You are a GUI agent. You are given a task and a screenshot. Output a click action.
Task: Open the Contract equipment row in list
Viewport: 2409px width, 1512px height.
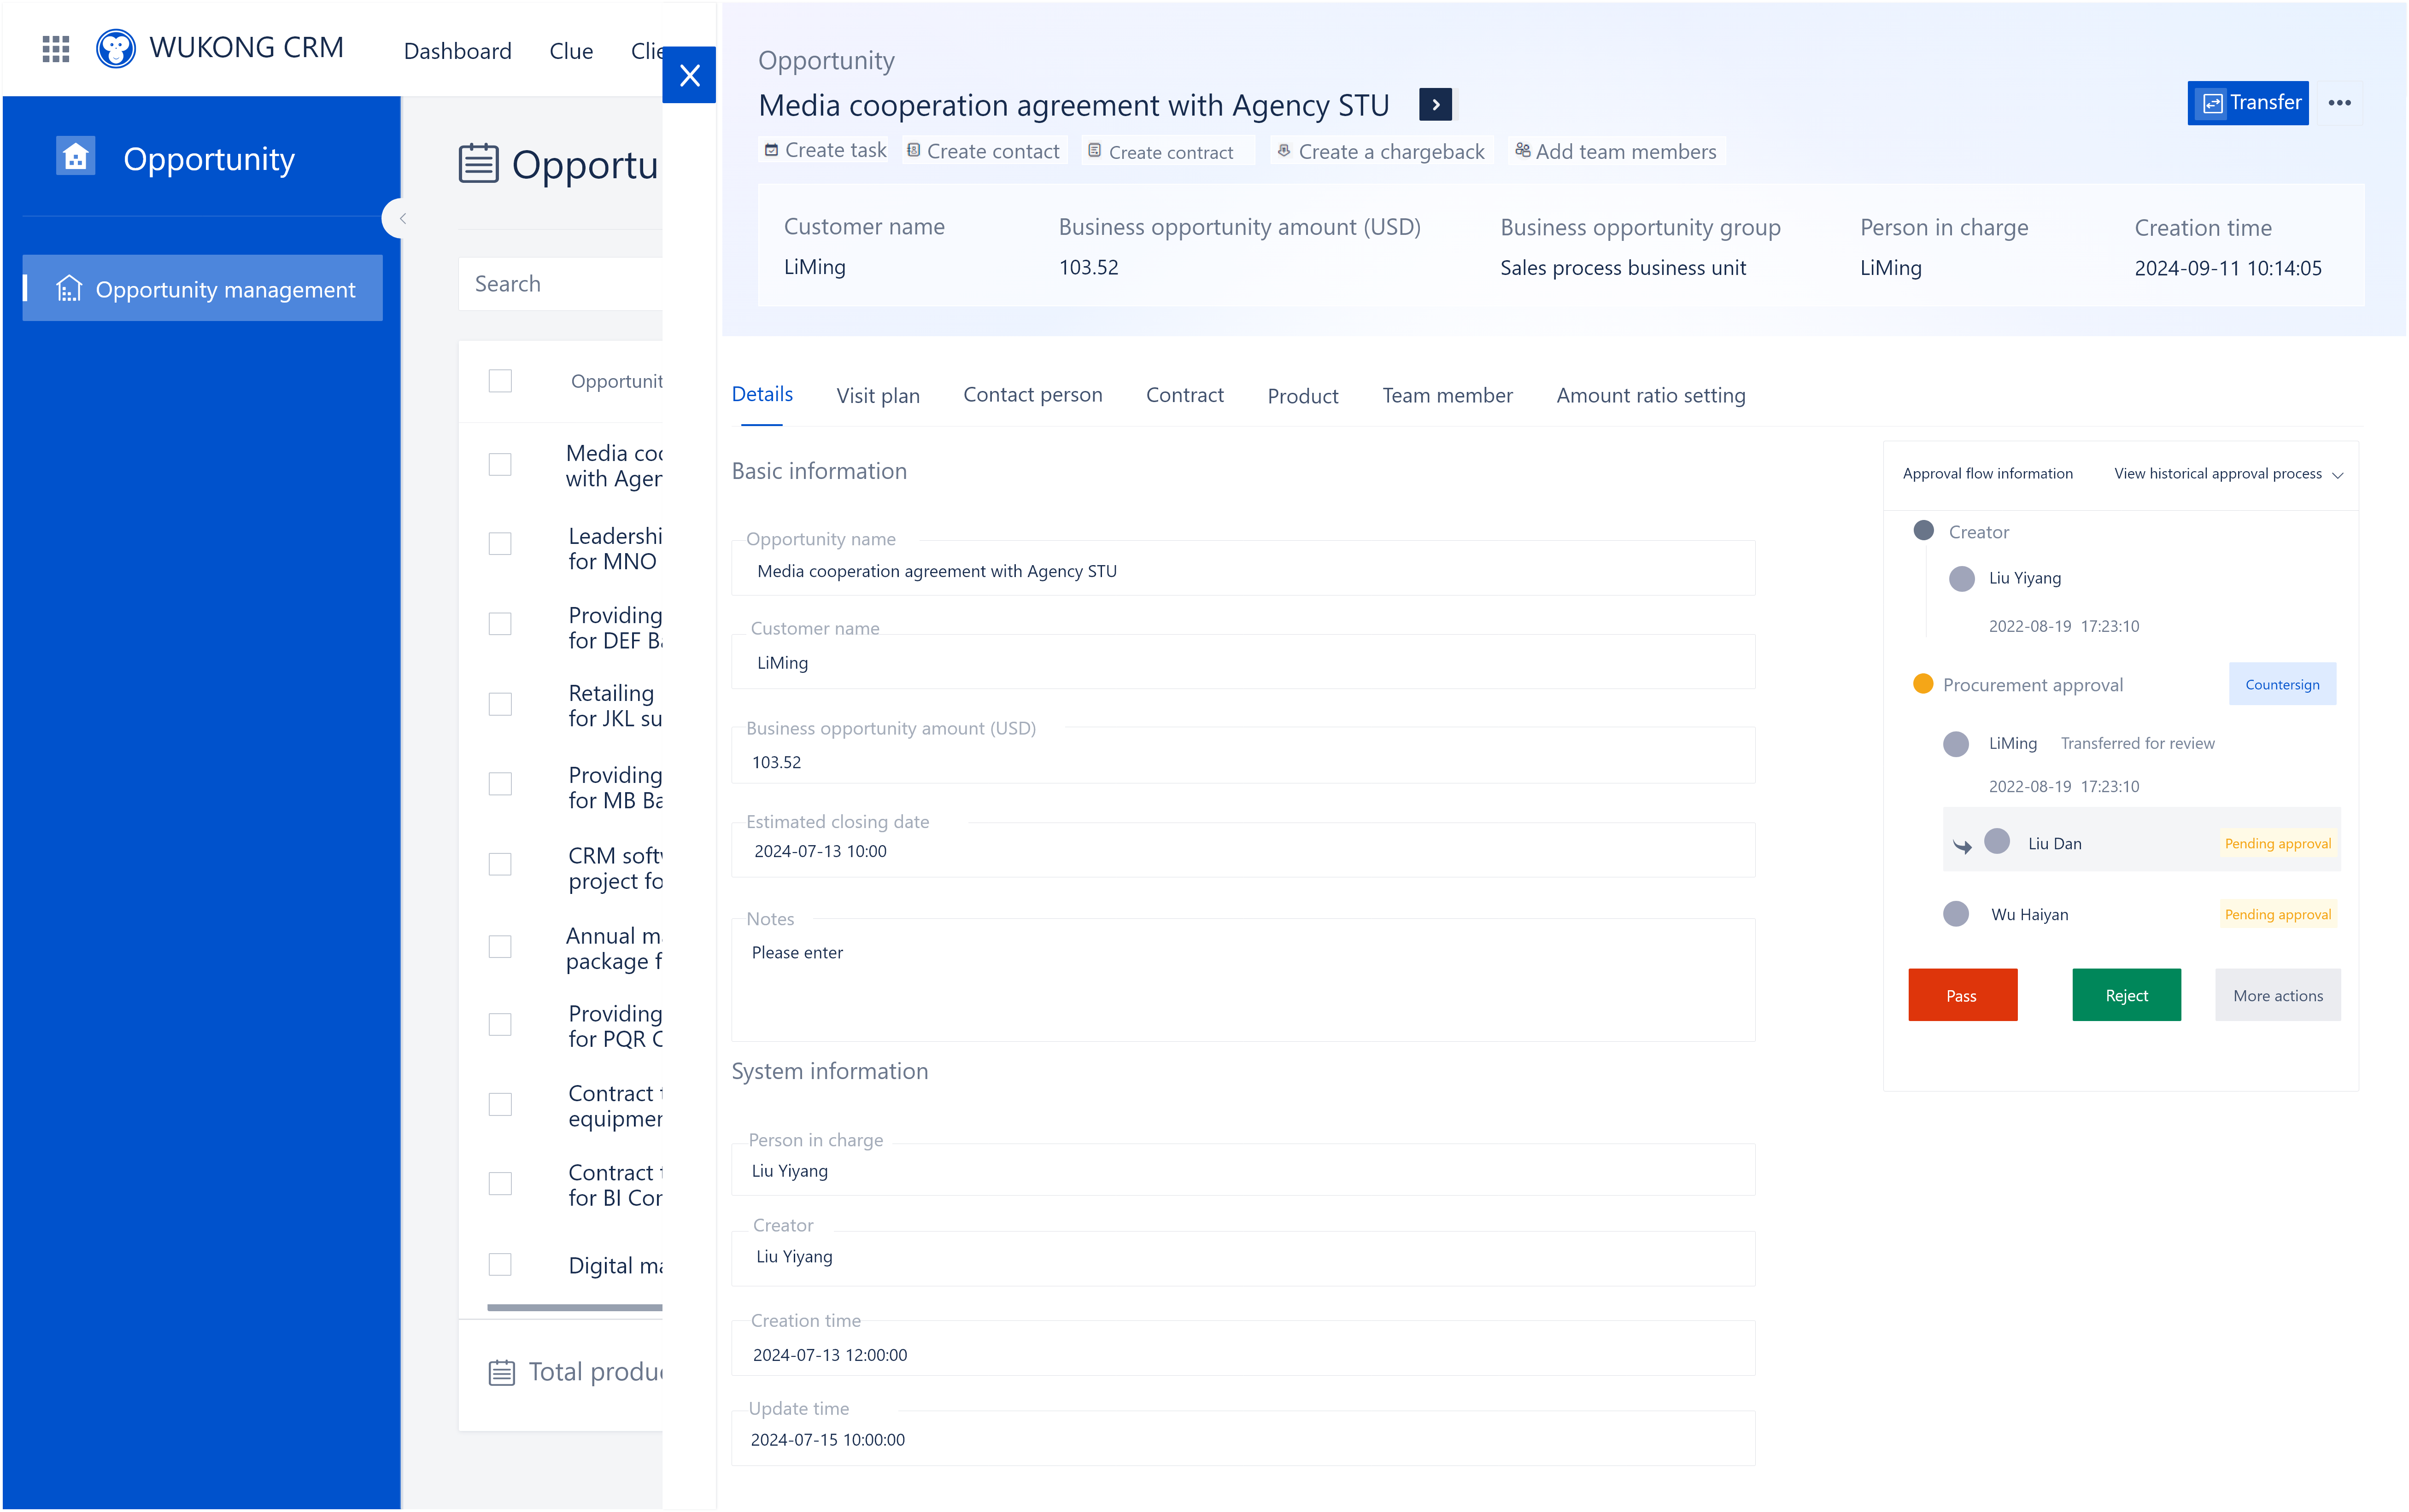click(x=614, y=1106)
